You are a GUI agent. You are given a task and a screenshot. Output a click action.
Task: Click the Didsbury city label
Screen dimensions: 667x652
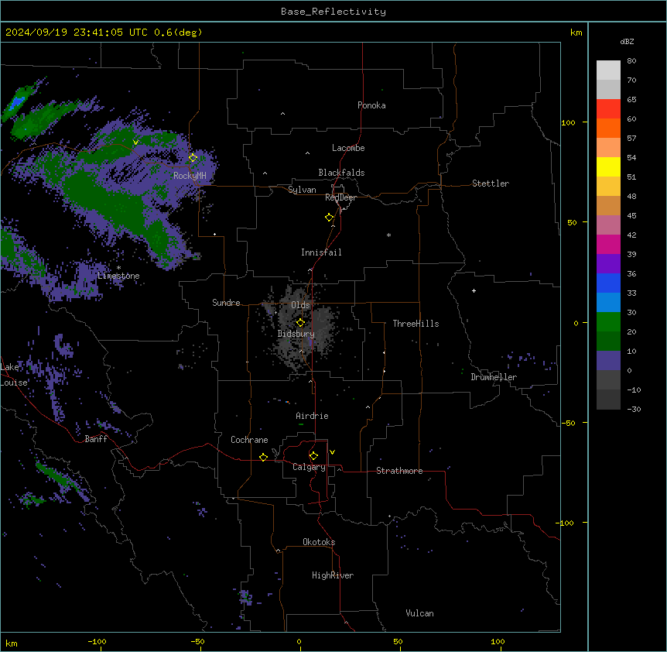point(296,334)
